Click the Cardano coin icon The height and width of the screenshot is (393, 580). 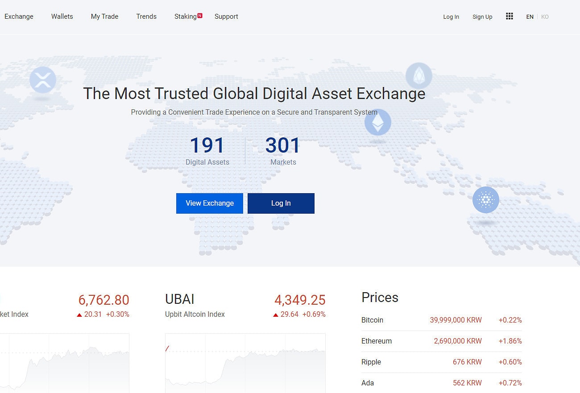tap(486, 200)
